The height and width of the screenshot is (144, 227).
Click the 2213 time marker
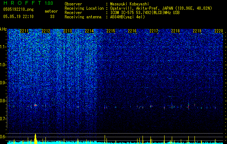(67, 31)
